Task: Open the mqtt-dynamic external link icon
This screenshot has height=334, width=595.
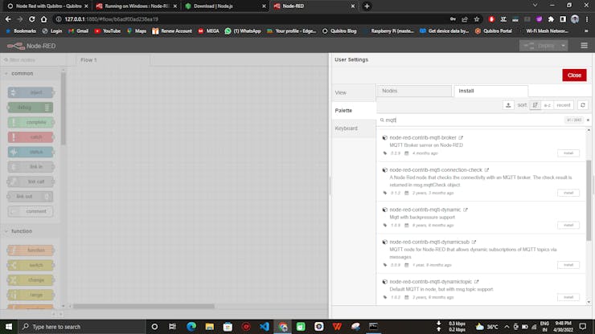Action: [x=466, y=210]
